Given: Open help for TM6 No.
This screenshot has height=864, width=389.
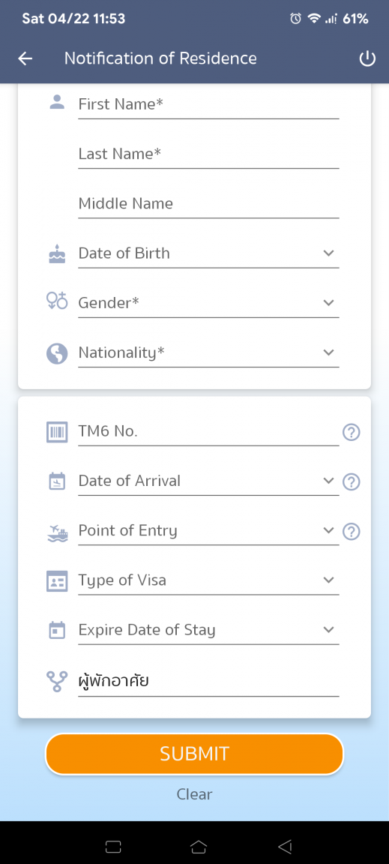Looking at the screenshot, I should (x=351, y=433).
